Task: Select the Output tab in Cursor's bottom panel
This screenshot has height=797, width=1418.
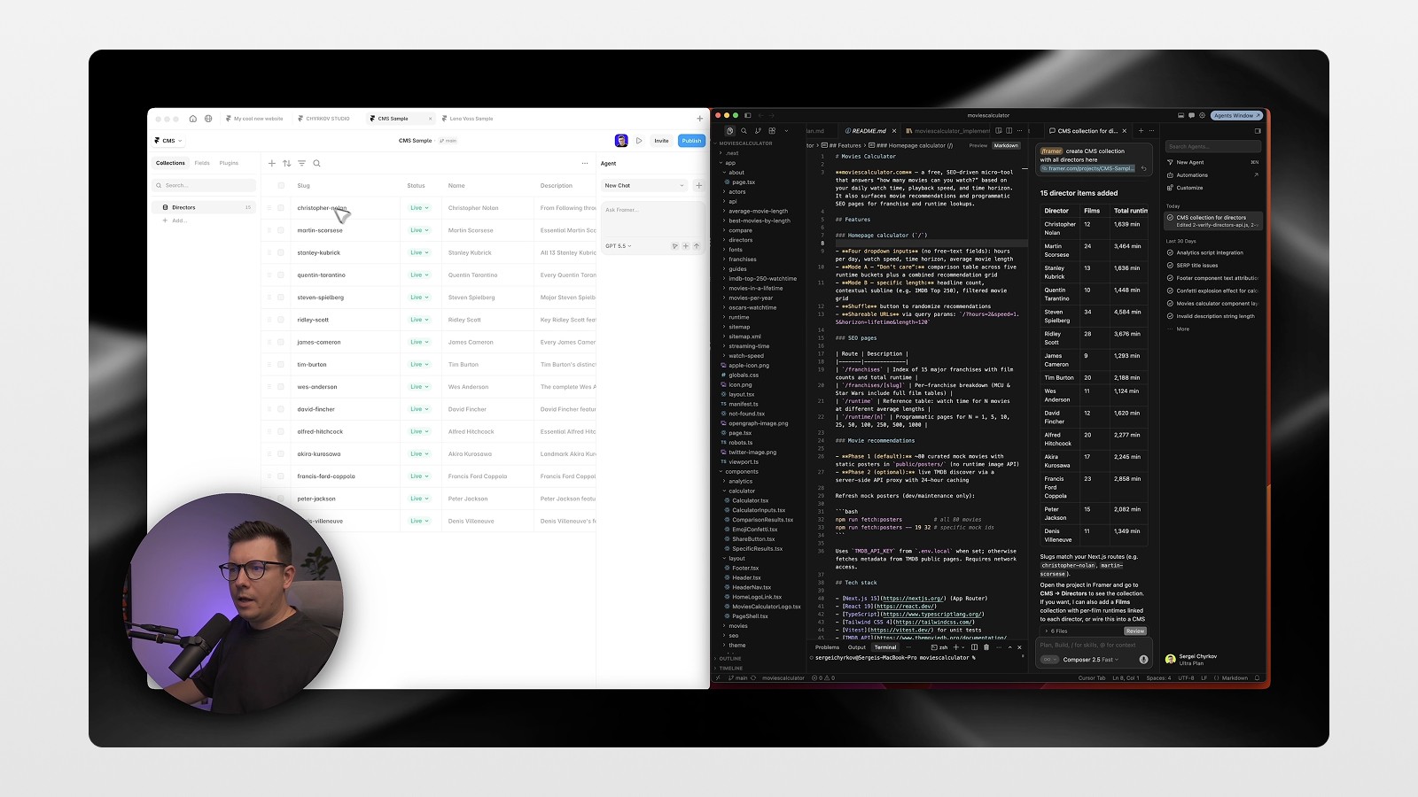Action: tap(857, 647)
